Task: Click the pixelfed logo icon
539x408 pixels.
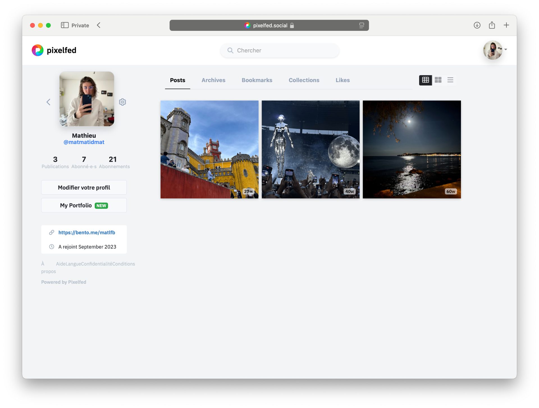Action: point(38,50)
